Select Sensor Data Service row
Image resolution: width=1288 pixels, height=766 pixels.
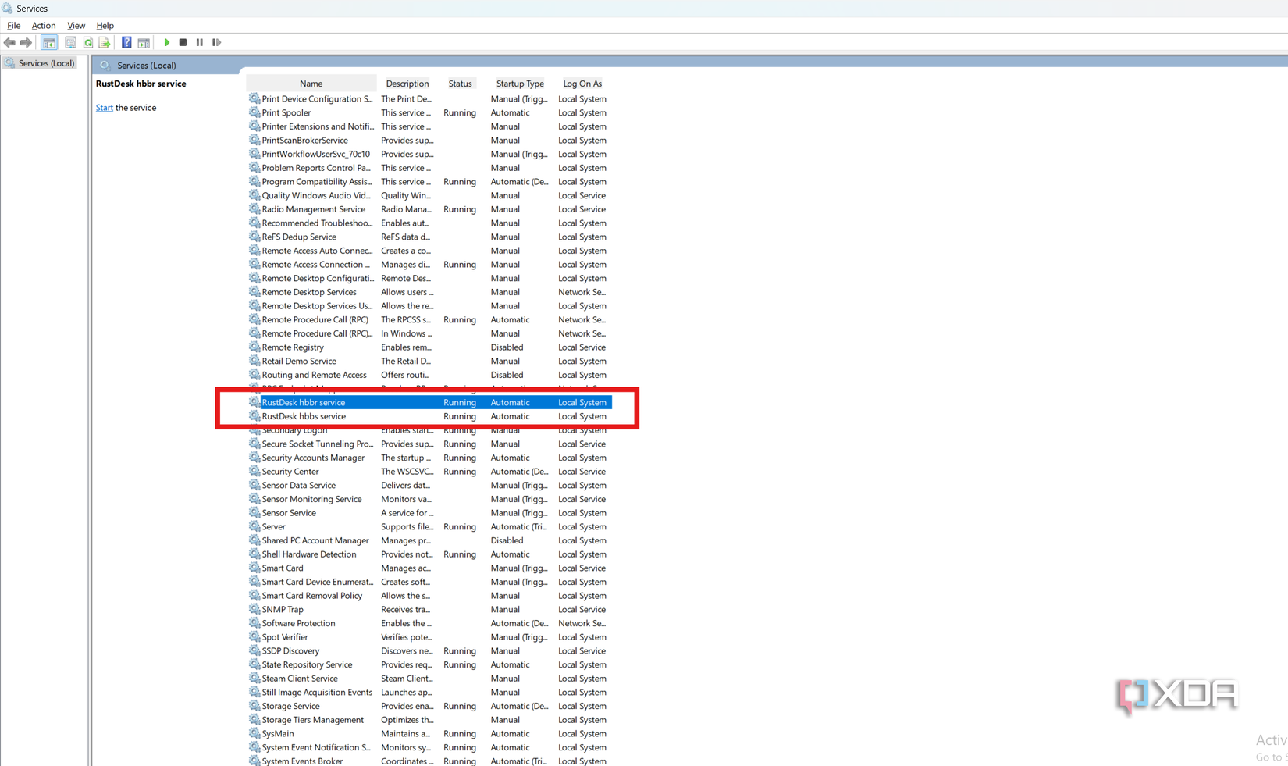point(429,486)
